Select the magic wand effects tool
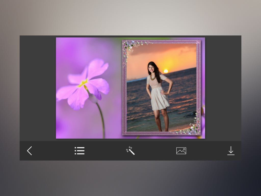The width and height of the screenshot is (261, 196). pyautogui.click(x=130, y=151)
